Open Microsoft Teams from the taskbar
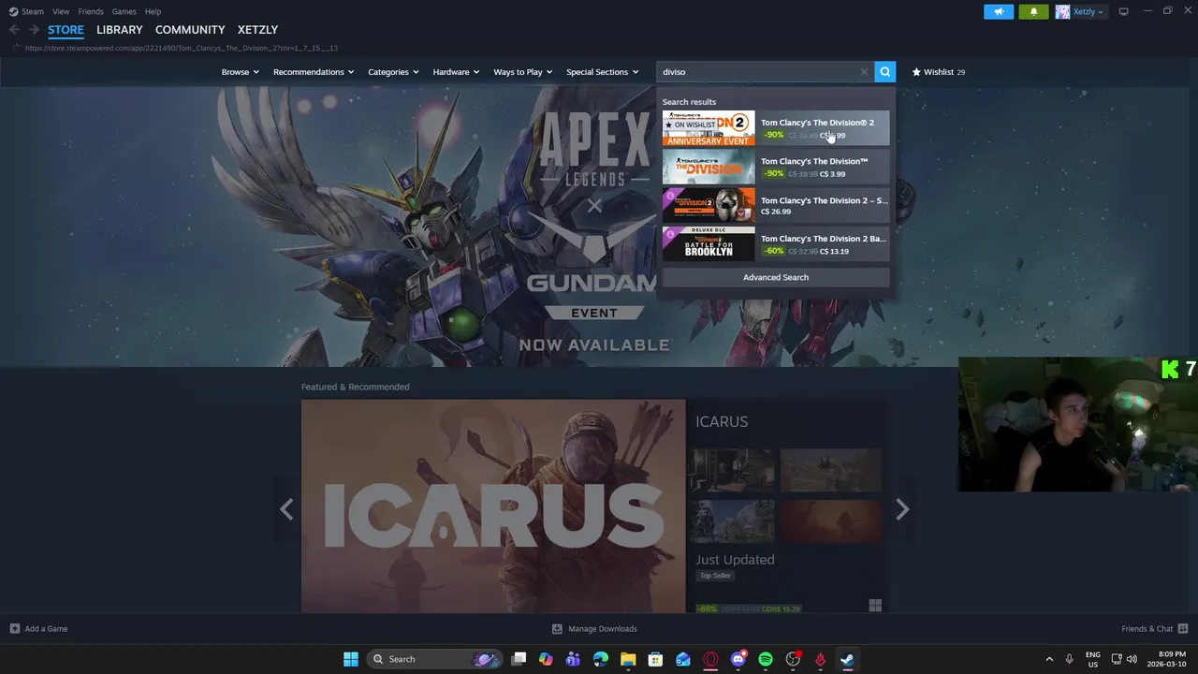This screenshot has height=674, width=1198. pos(573,659)
